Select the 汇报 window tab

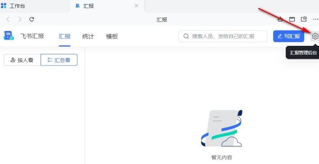click(107, 6)
